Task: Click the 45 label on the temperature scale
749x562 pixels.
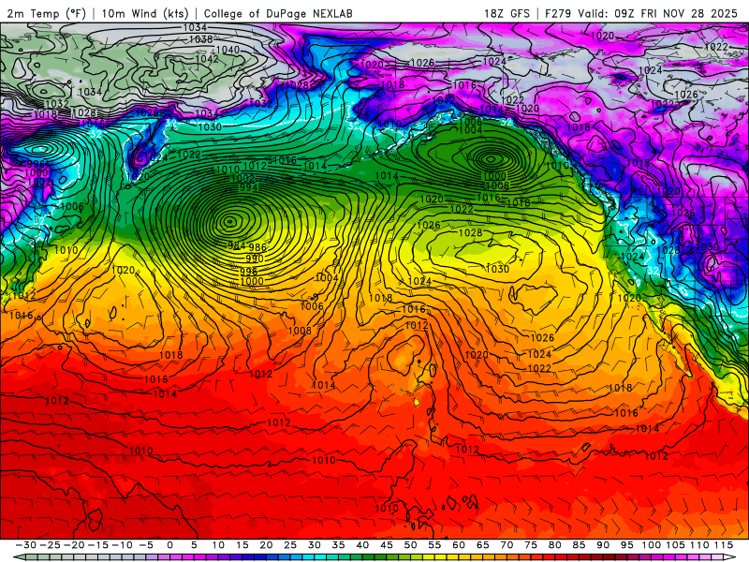Action: [387, 545]
